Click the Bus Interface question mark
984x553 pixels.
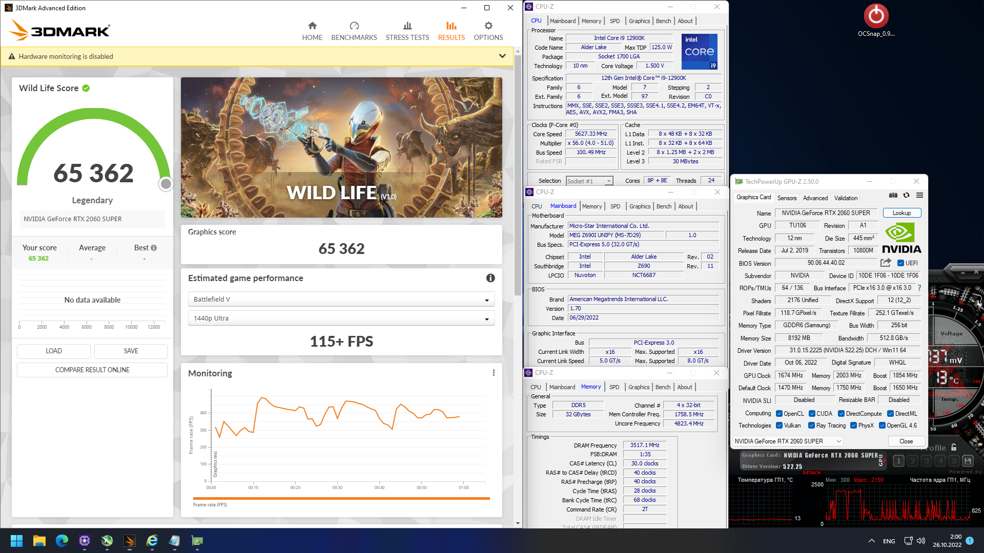tap(919, 288)
